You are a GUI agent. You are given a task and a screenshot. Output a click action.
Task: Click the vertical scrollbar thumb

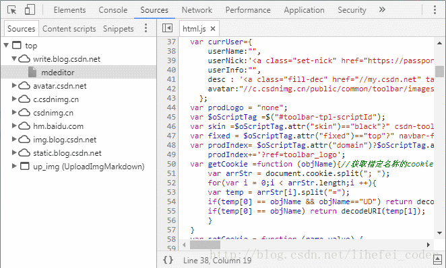click(x=439, y=71)
